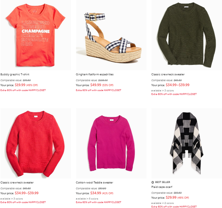Image resolution: width=222 pixels, height=208 pixels.
Task: View the olive green crewneck sweater image
Action: coord(186,35)
